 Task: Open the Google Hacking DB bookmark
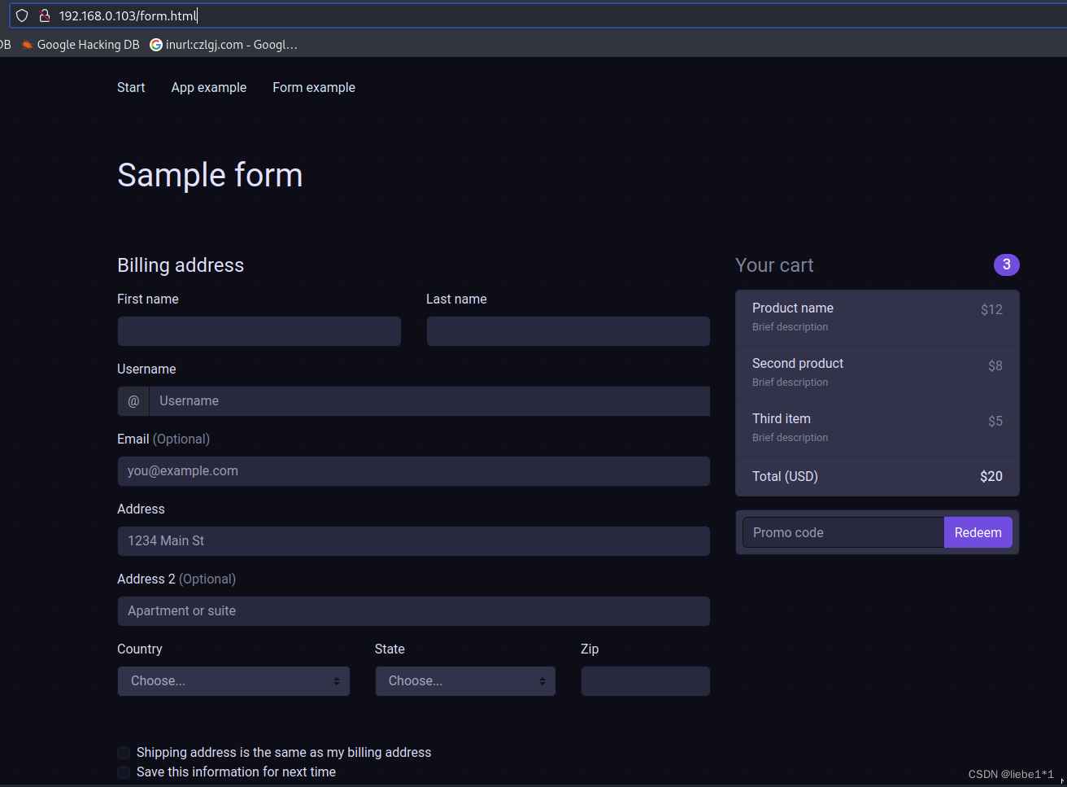pyautogui.click(x=81, y=45)
